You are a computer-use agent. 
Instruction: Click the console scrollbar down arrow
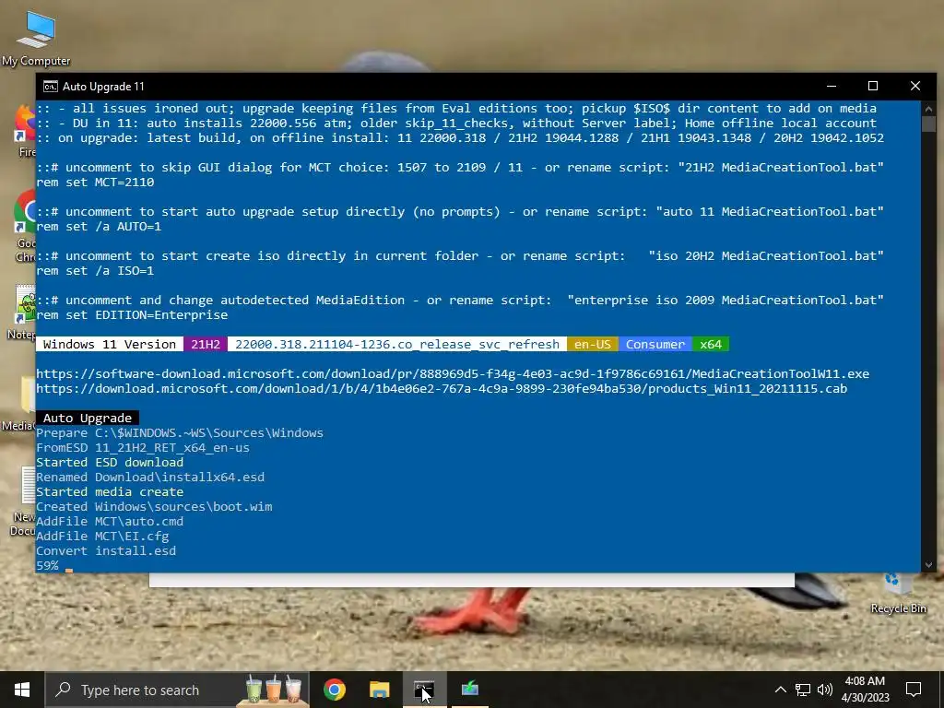[928, 565]
